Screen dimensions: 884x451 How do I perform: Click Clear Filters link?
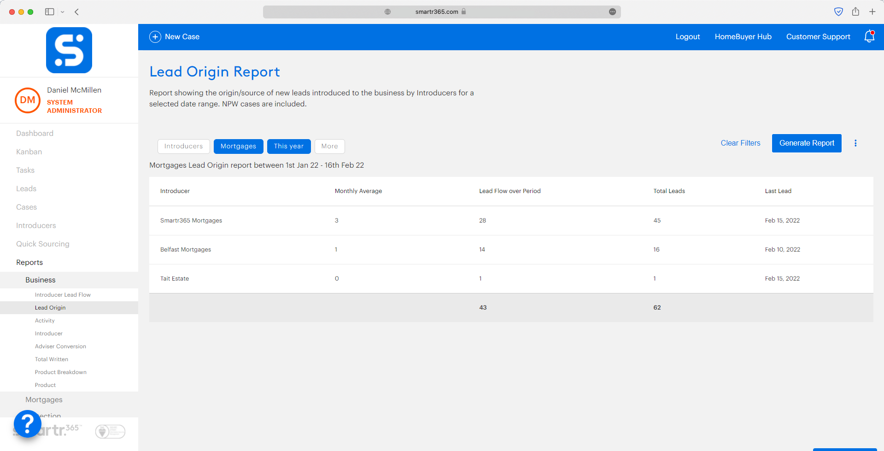coord(740,143)
